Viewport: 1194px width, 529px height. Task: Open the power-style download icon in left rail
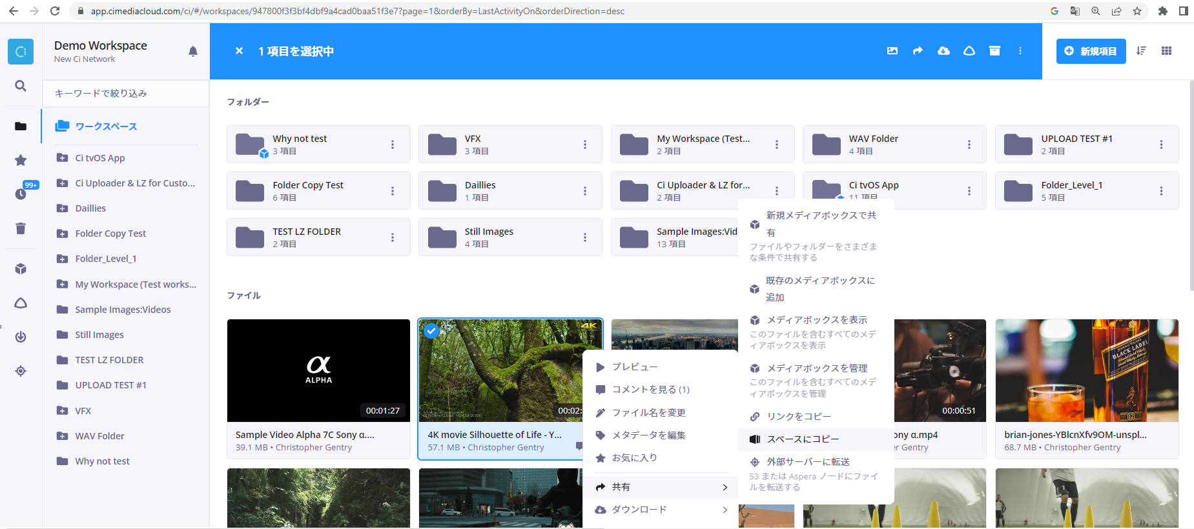[21, 337]
